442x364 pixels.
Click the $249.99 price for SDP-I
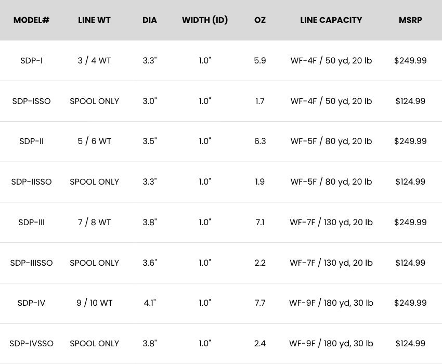point(410,60)
